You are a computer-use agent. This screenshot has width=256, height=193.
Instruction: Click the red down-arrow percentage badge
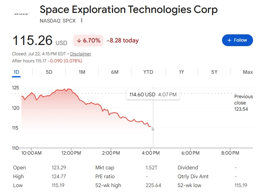88,41
